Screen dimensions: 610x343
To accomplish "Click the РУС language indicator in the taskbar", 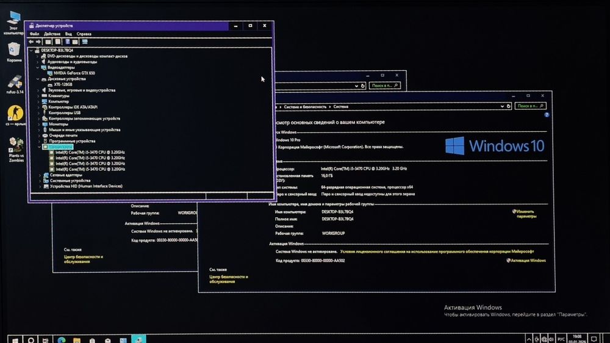I will [561, 339].
